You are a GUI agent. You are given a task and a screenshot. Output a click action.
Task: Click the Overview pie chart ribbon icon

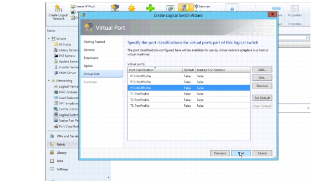(170, 8)
